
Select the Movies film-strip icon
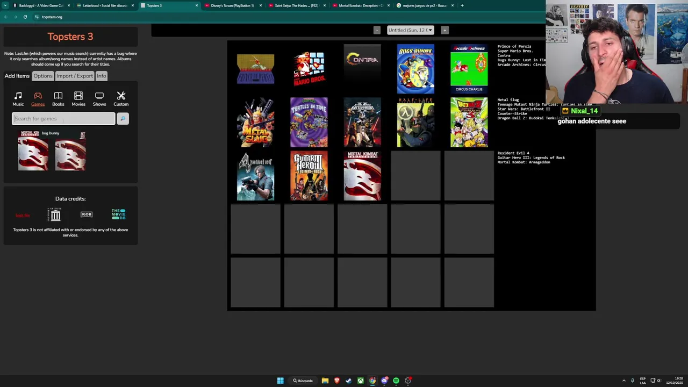[78, 98]
